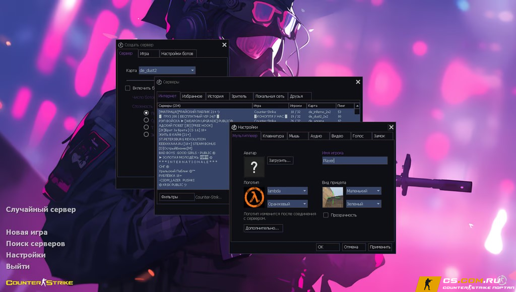Open the Настройки ботов tab

tap(177, 53)
